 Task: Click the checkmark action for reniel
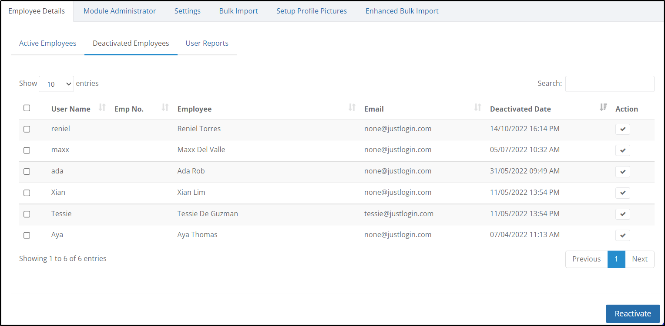pos(622,129)
